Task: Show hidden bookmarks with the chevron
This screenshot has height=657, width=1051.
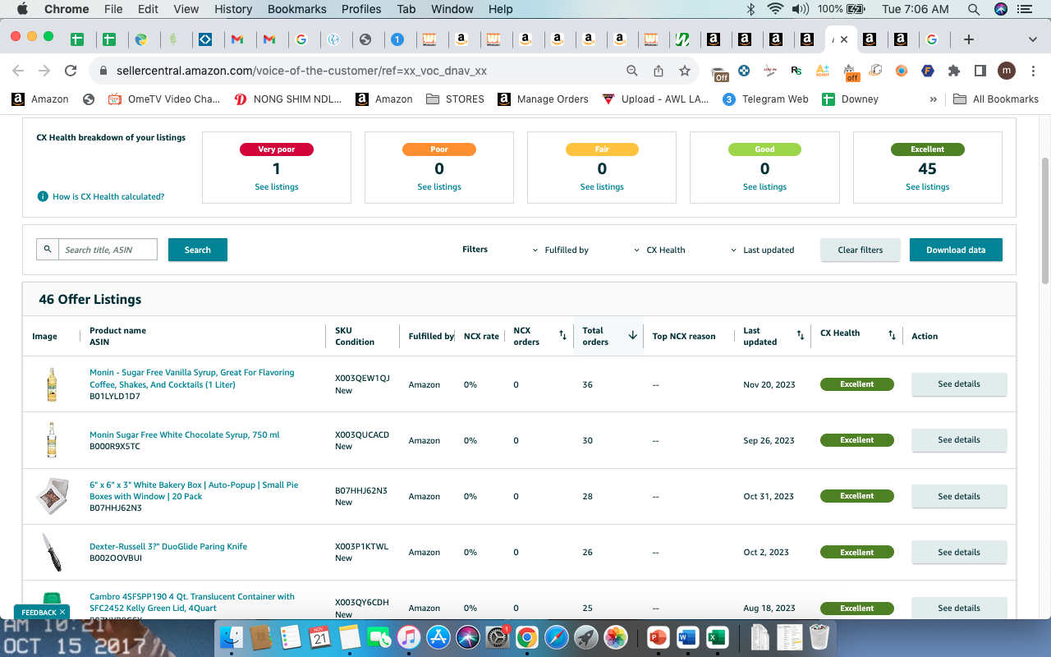Action: [933, 99]
